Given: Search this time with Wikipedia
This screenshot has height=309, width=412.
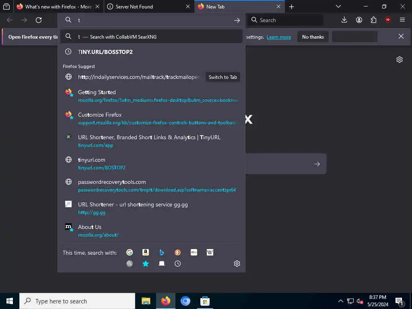Looking at the screenshot, I should (x=210, y=252).
